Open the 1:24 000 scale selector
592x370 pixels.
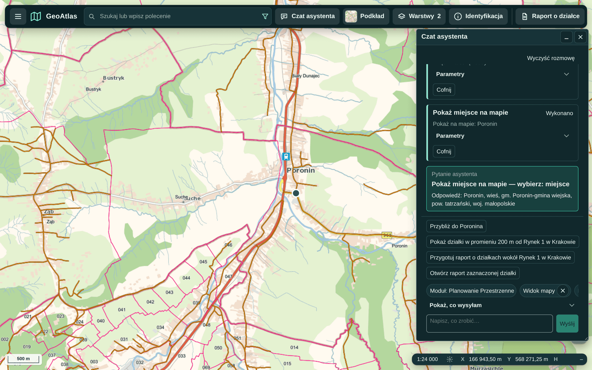[427, 359]
